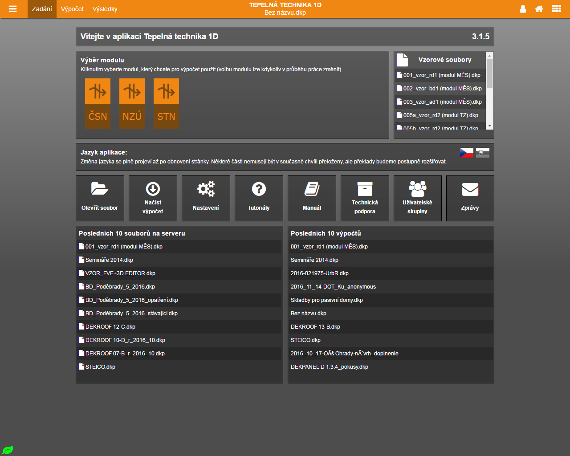This screenshot has height=456, width=570.
Task: Open the Zprávy envelope tile
Action: click(470, 198)
